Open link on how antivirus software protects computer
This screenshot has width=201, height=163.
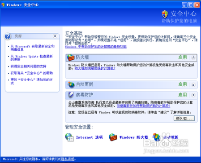pyautogui.click(x=143, y=106)
